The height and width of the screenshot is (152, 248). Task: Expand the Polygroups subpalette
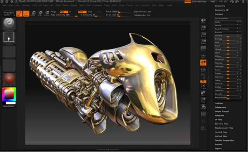[220, 107]
